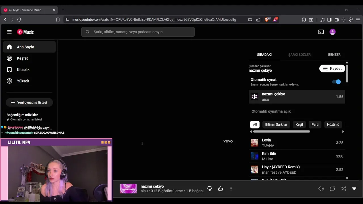363x204 pixels.
Task: Click nazımı çekiyo album thumbnail in player bar
Action: pyautogui.click(x=128, y=189)
